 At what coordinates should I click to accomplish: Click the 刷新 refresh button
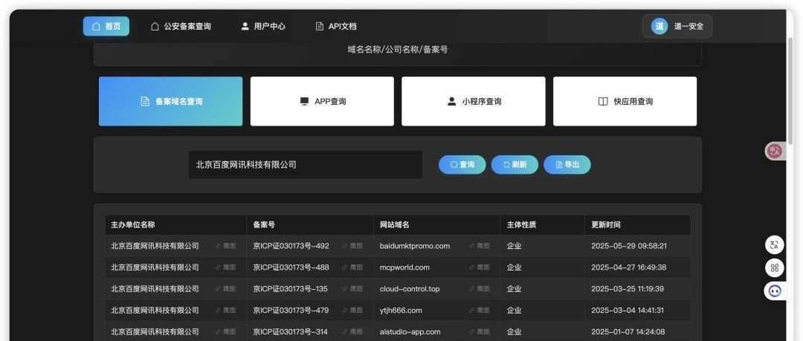click(x=515, y=165)
